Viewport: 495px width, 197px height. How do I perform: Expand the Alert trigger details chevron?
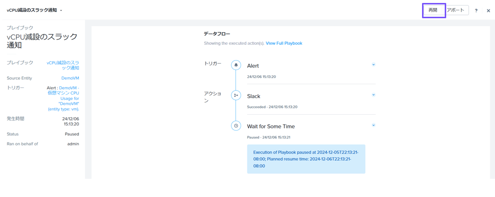[x=373, y=65]
